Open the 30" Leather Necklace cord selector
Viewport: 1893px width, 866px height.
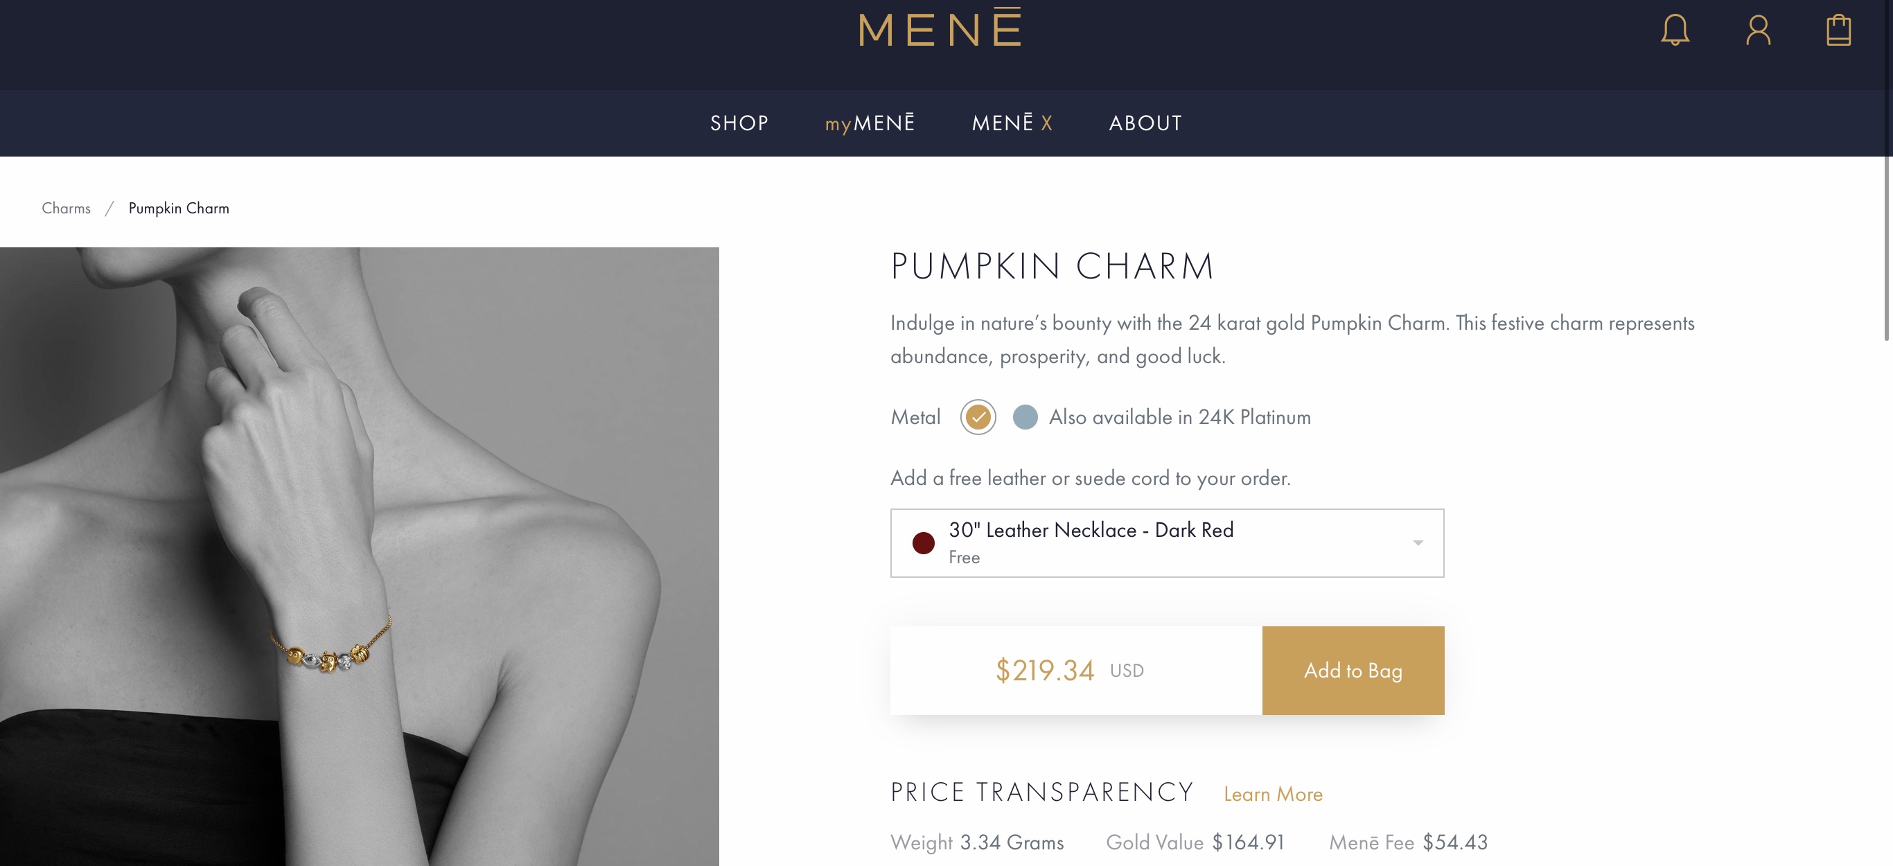pyautogui.click(x=1165, y=543)
